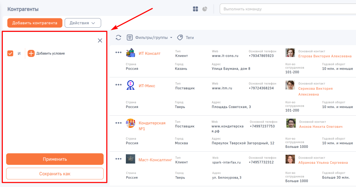Click the Теги tag icon
Viewport: 356px width, 187px height.
tap(180, 37)
